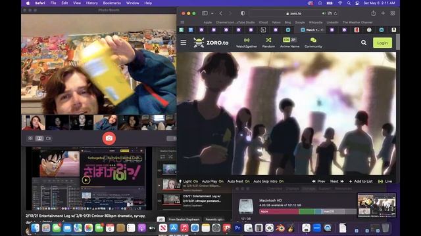Screen dimensions: 421x236
Task: Open Spotlight search in the menu bar
Action: click(x=349, y=3)
